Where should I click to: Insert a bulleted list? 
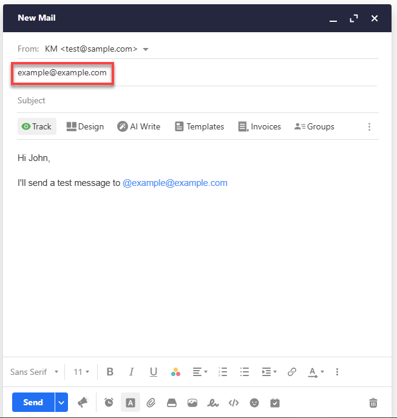245,372
